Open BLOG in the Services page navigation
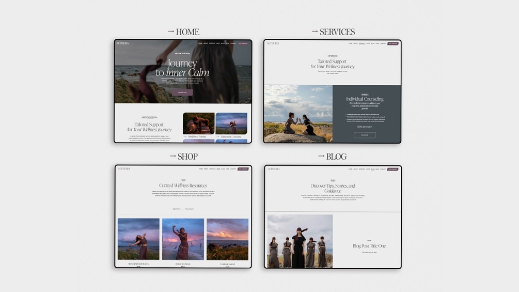Viewport: 519px width, 292px height. click(373, 43)
